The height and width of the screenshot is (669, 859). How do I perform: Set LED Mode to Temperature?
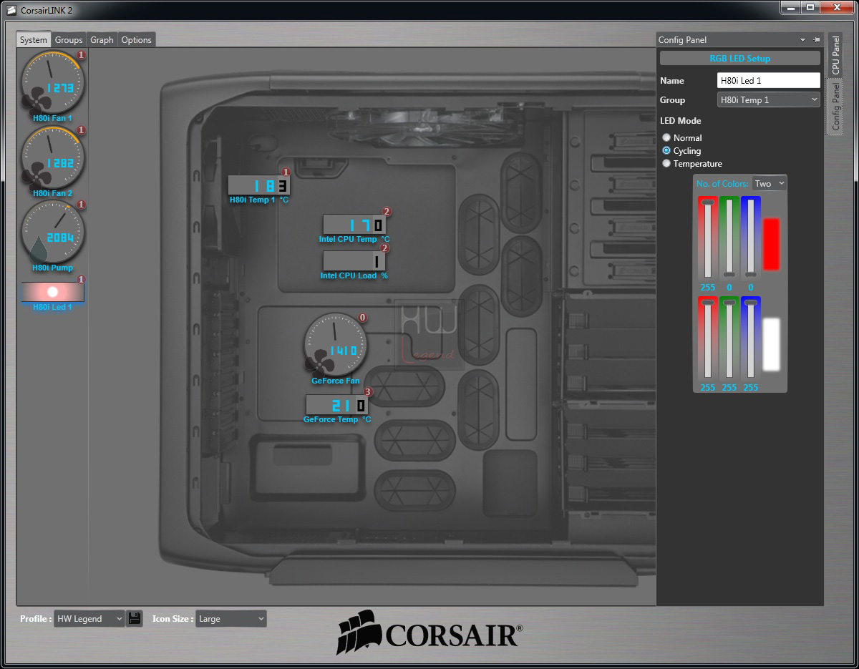tap(666, 163)
